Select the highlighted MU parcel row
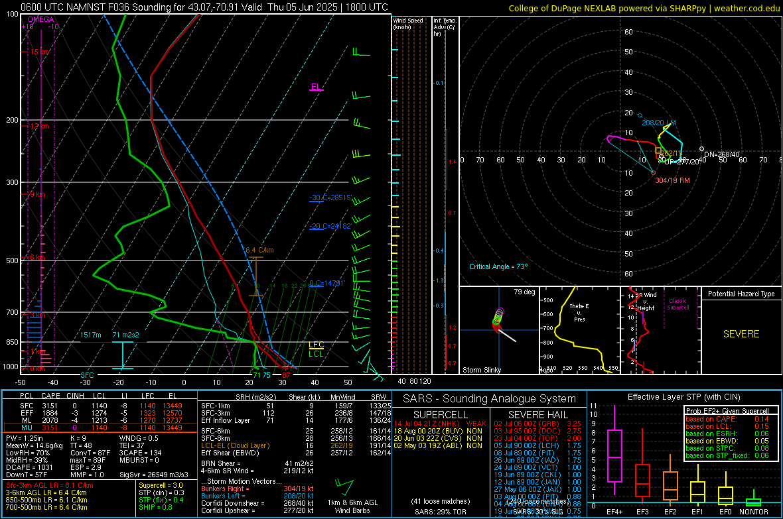This screenshot has width=783, height=519. tap(101, 427)
